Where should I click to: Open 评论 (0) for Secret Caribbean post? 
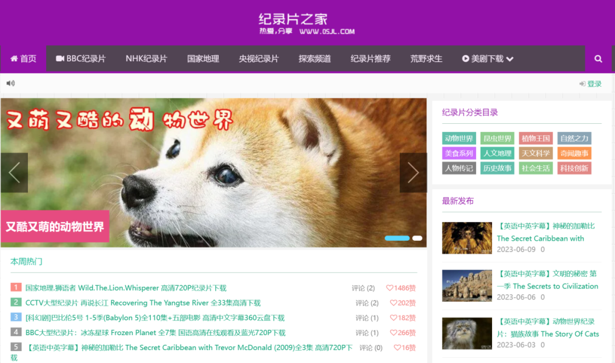(x=371, y=347)
